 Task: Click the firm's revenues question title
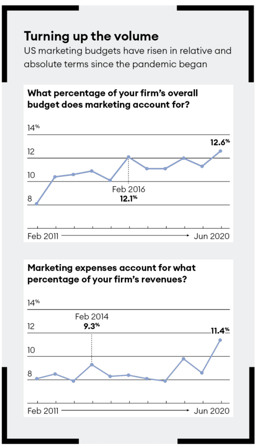coord(111,274)
